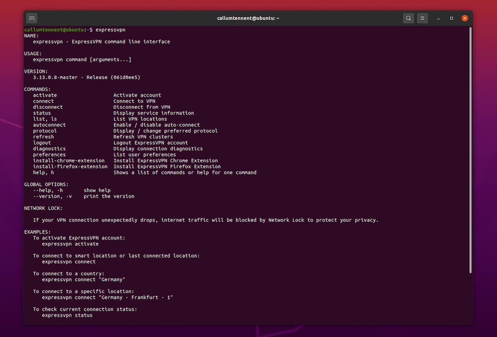Click the logout command name
This screenshot has width=497, height=337.
point(42,143)
